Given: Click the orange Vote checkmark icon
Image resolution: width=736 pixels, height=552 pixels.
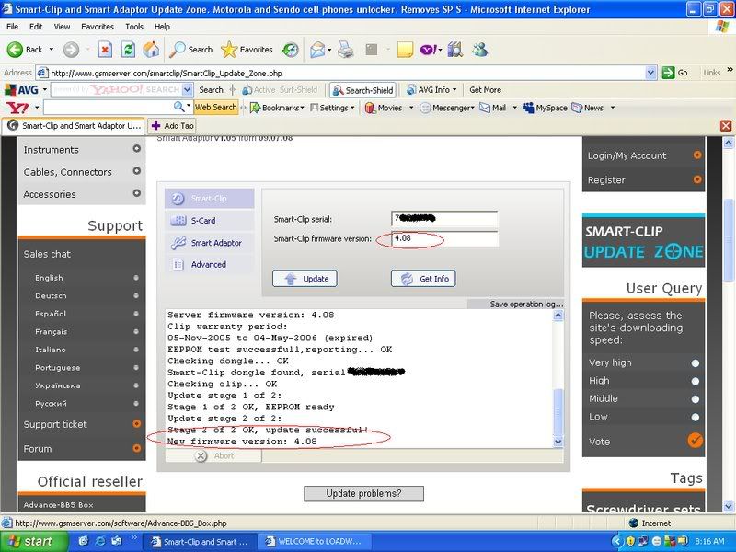Looking at the screenshot, I should [x=696, y=441].
